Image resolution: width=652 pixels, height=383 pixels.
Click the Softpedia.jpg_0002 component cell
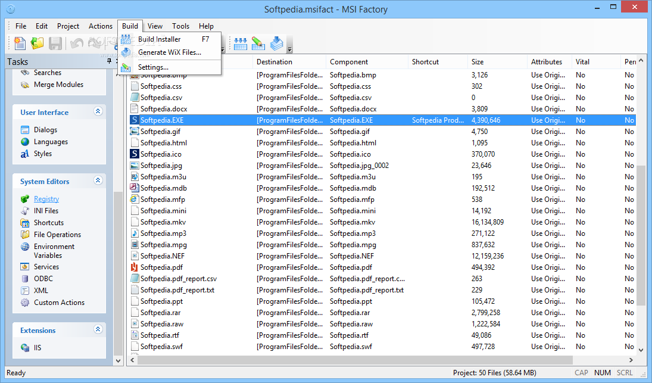[359, 166]
